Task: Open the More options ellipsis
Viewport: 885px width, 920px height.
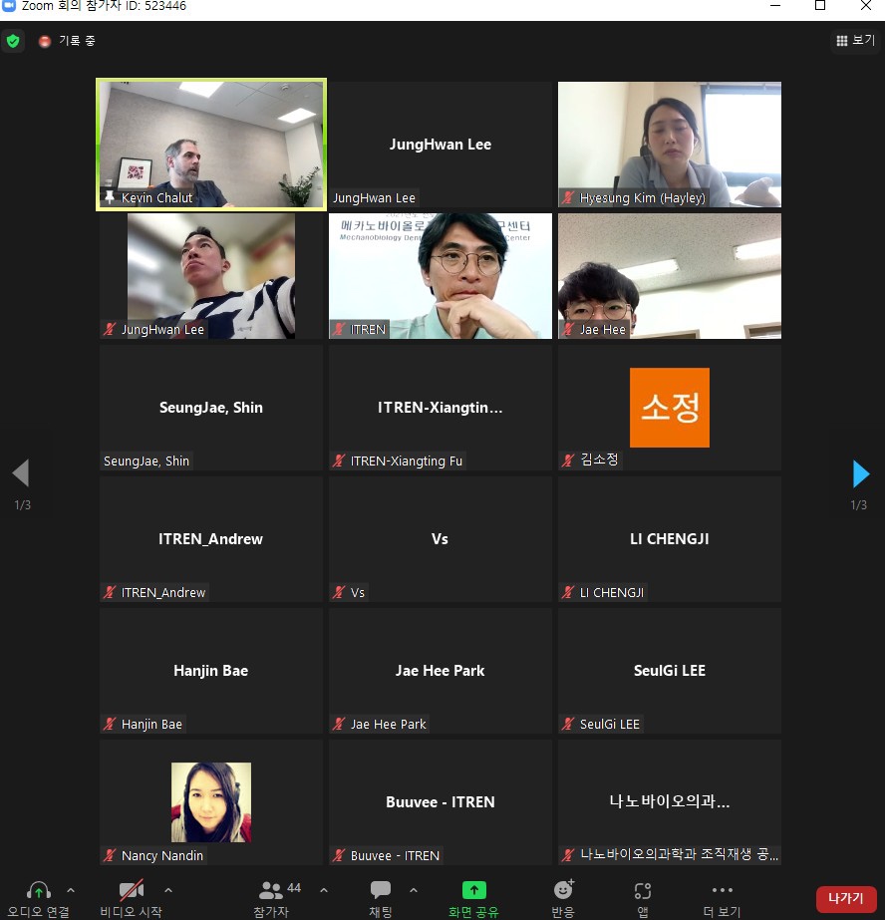Action: coord(722,890)
